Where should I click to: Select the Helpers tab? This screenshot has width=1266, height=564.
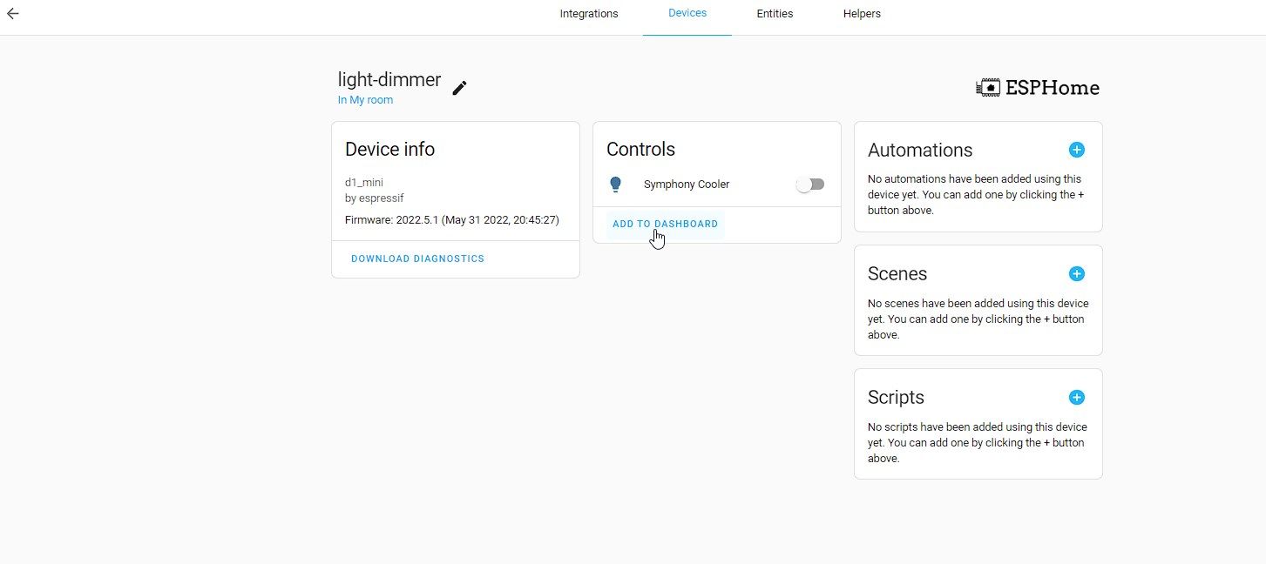tap(861, 13)
